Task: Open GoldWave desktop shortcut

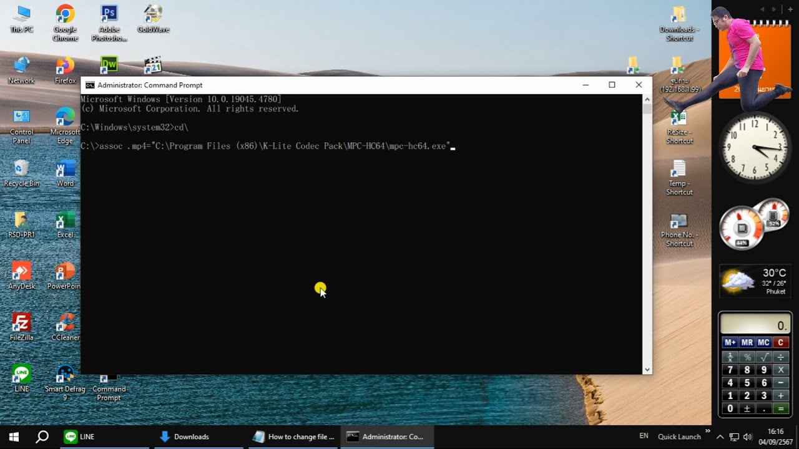Action: click(x=153, y=19)
